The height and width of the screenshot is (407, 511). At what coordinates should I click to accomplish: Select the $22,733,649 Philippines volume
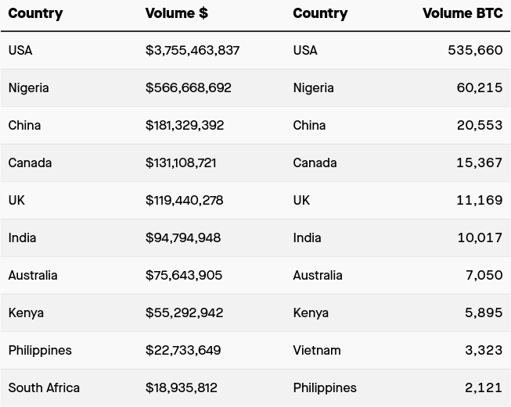pyautogui.click(x=183, y=350)
